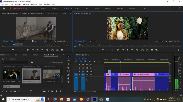Open Source monitor 1/2 resolution dropdown

pyautogui.click(x=48, y=41)
